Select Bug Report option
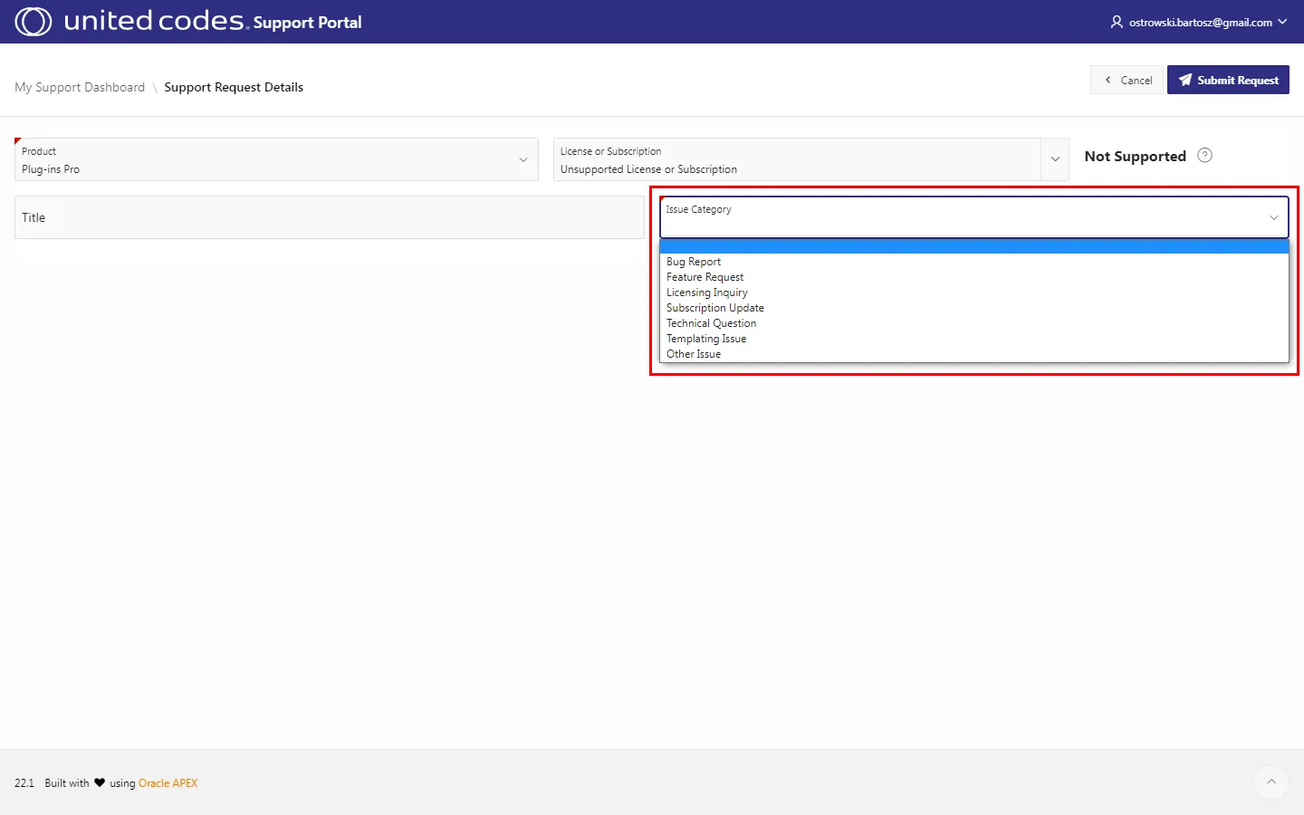Screen dimensions: 1304x815 point(694,262)
